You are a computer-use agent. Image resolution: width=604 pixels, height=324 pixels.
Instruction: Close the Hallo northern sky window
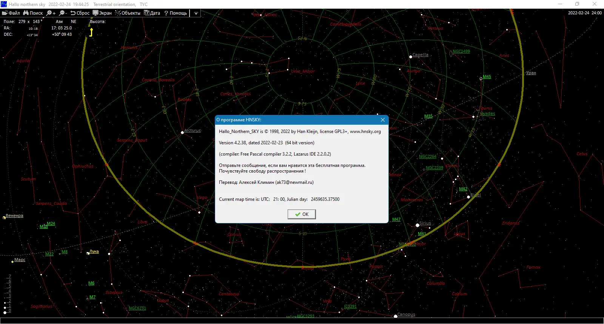click(595, 4)
